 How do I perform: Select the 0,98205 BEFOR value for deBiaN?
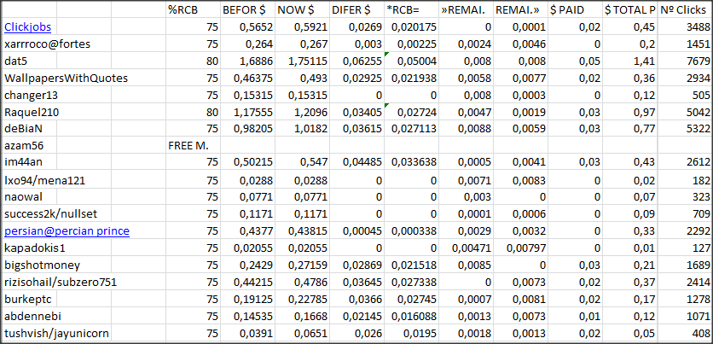point(247,129)
